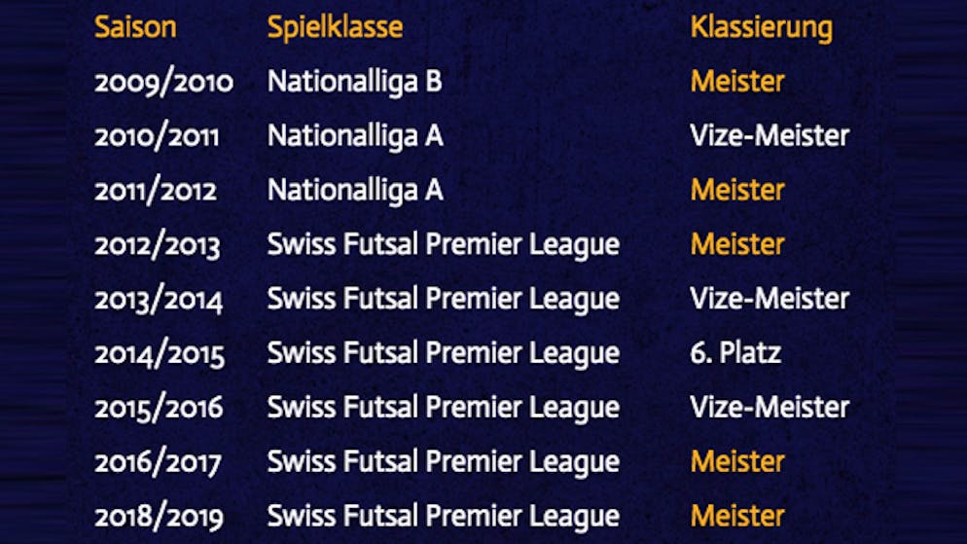Click Nationalliga A in the 2011/2012 row
Image resolution: width=967 pixels, height=544 pixels.
[x=355, y=191]
